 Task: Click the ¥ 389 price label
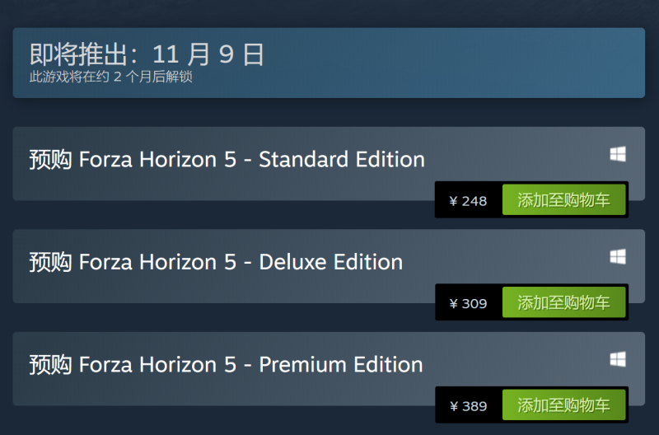click(x=468, y=406)
